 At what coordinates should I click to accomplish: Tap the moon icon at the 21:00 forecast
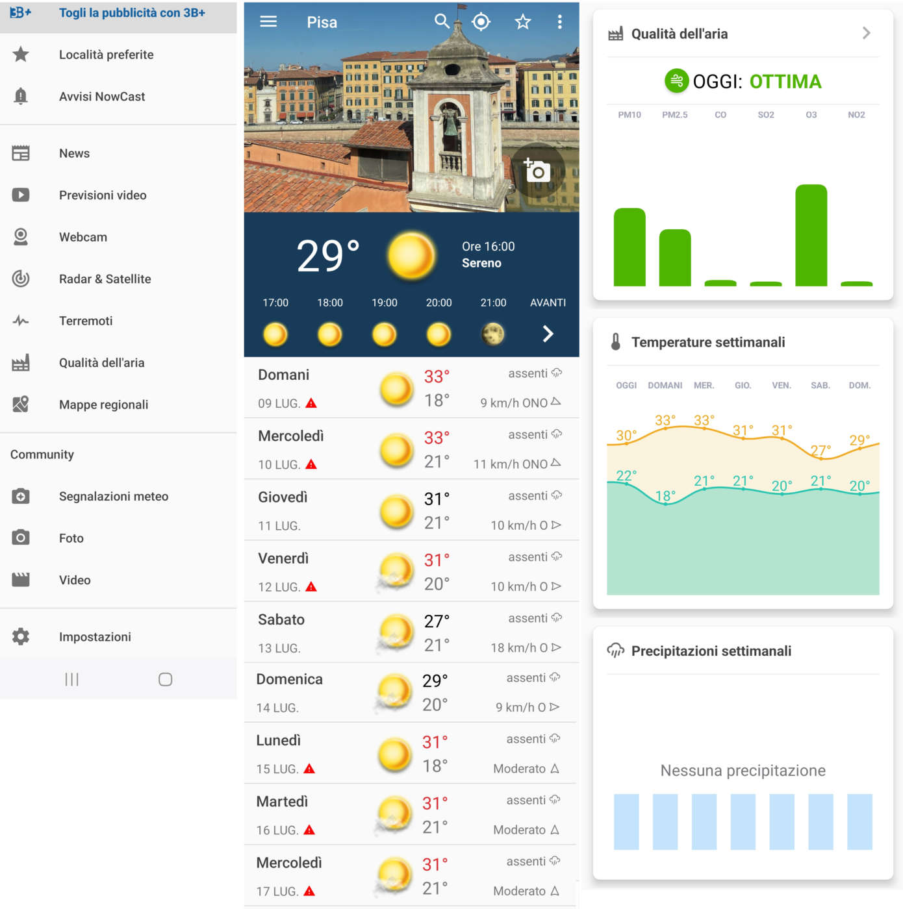(492, 334)
